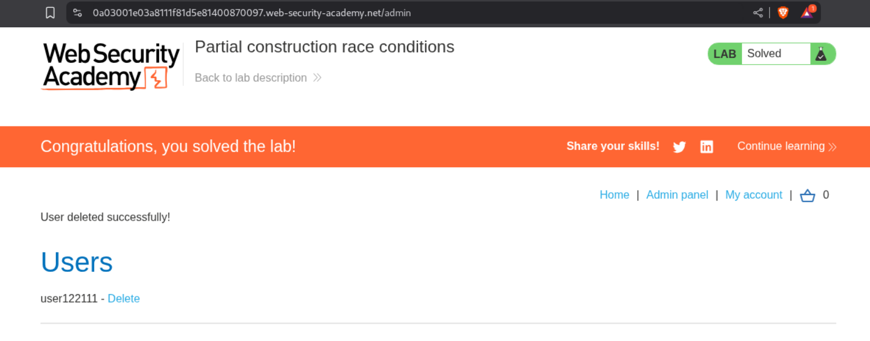Click the Partial construction race conditions title

(324, 47)
